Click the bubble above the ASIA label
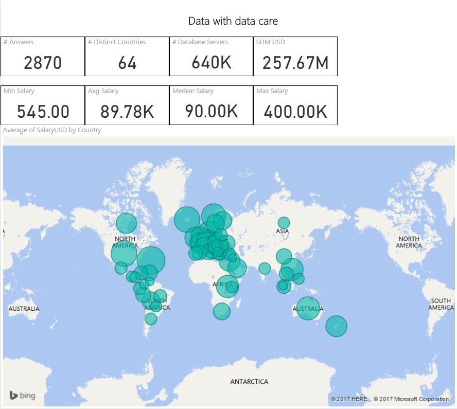Viewport: 457px width, 409px height. pyautogui.click(x=284, y=223)
